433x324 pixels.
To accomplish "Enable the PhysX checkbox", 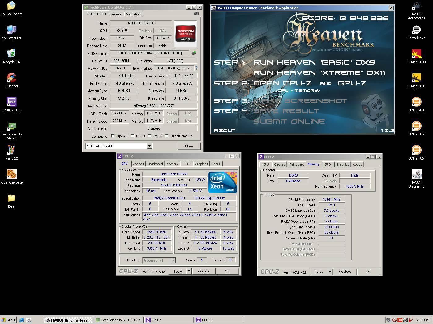I will click(150, 136).
